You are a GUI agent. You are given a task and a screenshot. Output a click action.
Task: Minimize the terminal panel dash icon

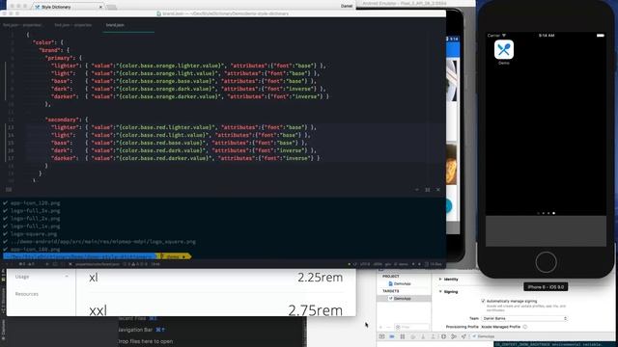(x=417, y=190)
